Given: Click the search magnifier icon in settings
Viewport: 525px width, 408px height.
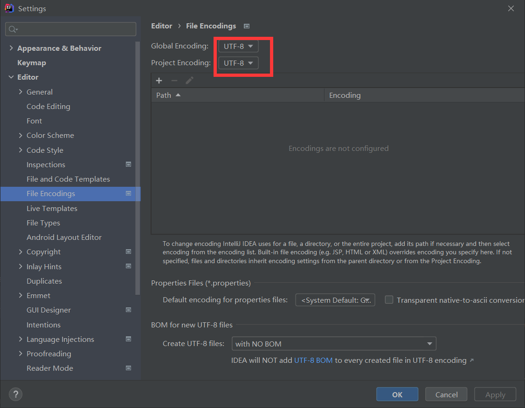Looking at the screenshot, I should [x=13, y=29].
